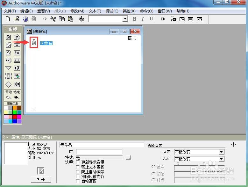248x187 pixels.
Task: Enable 擦除以前内容 checkbox
Action: [78, 176]
